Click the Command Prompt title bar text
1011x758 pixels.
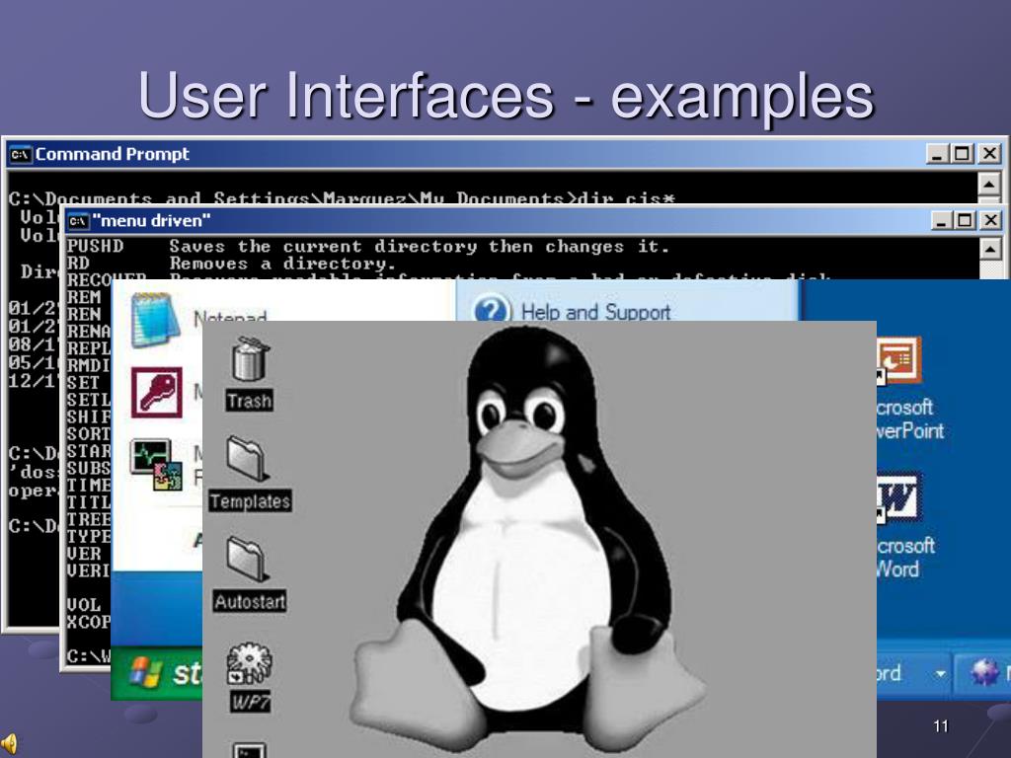113,154
